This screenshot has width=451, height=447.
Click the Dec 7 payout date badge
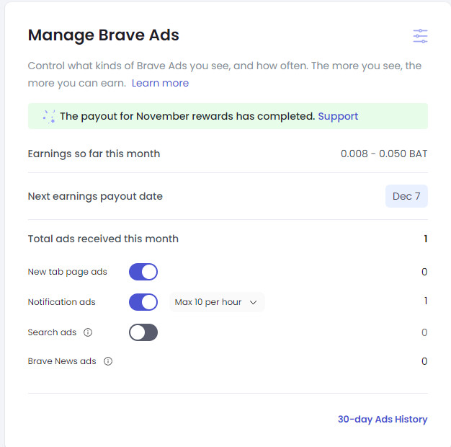point(406,196)
